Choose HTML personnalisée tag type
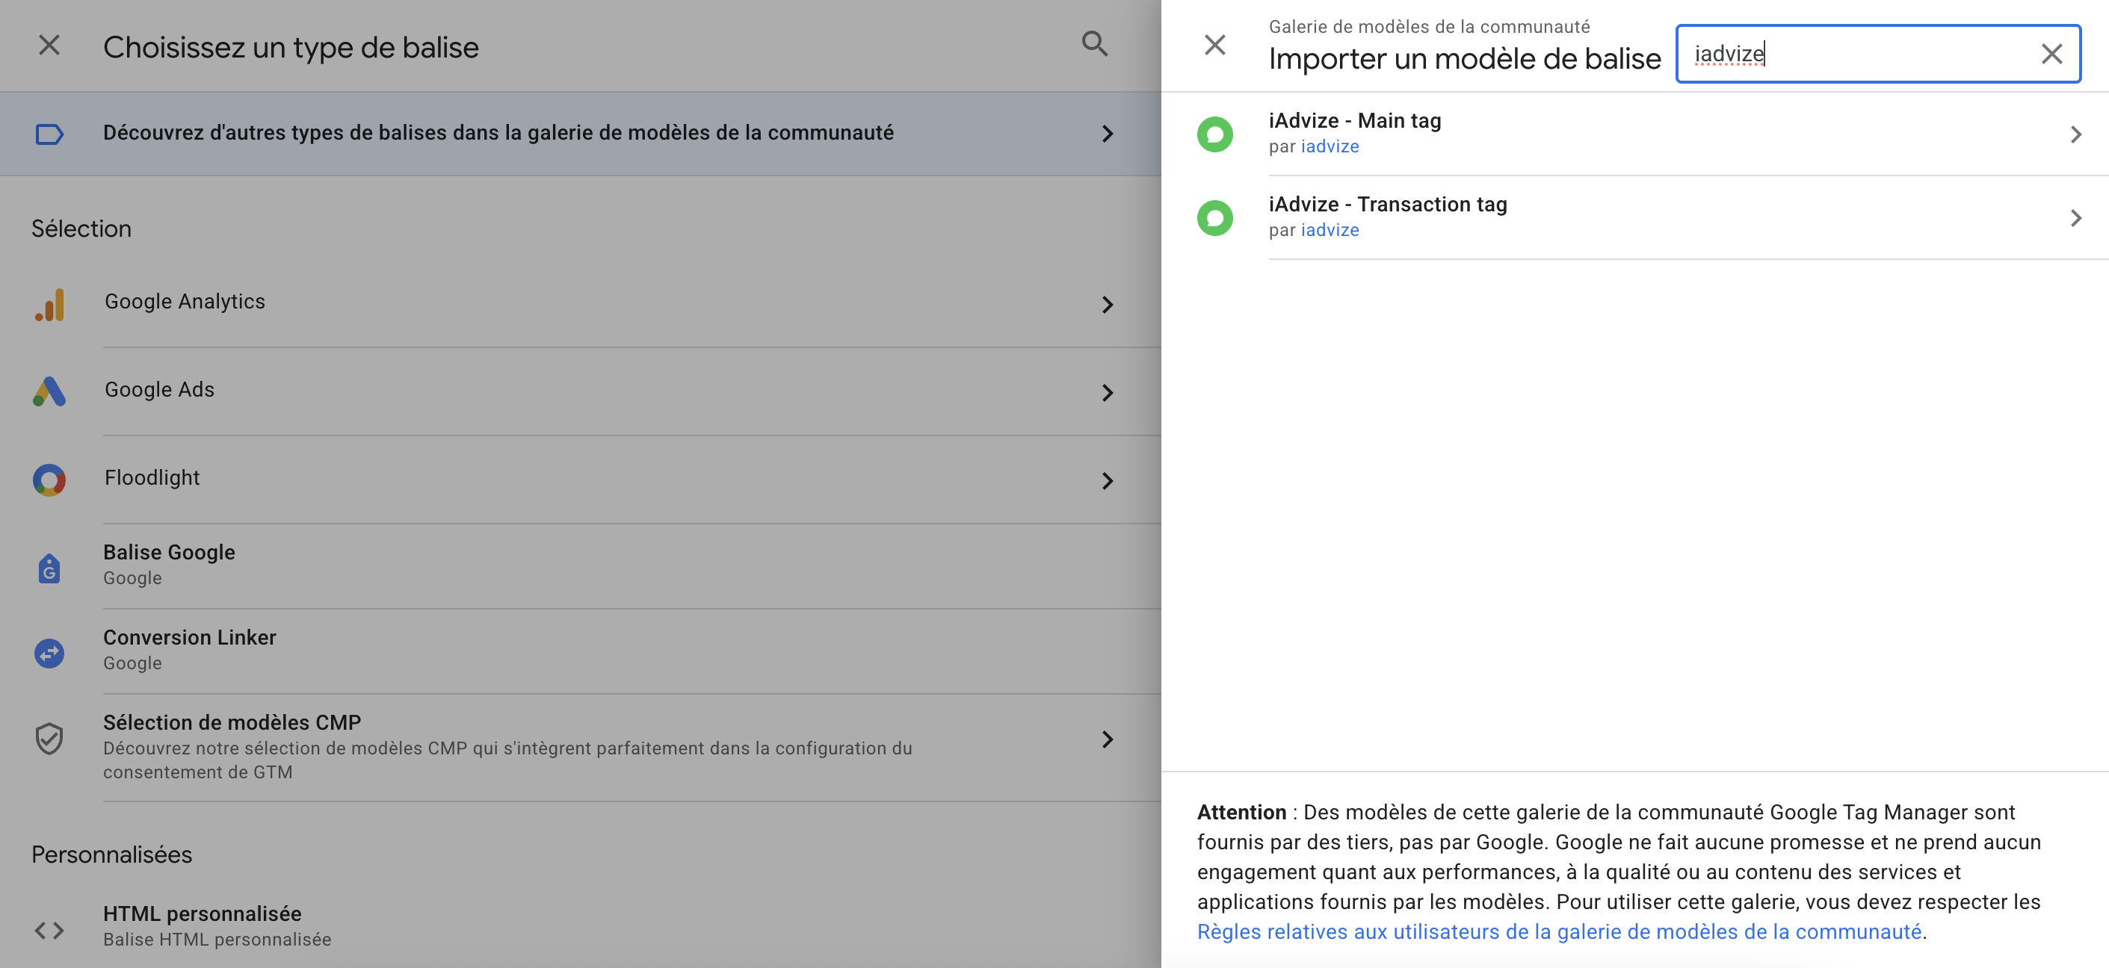This screenshot has width=2109, height=968. (x=581, y=926)
